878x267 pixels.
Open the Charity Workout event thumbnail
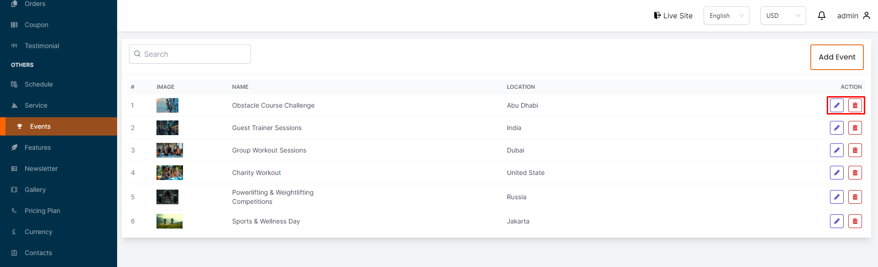(x=169, y=173)
